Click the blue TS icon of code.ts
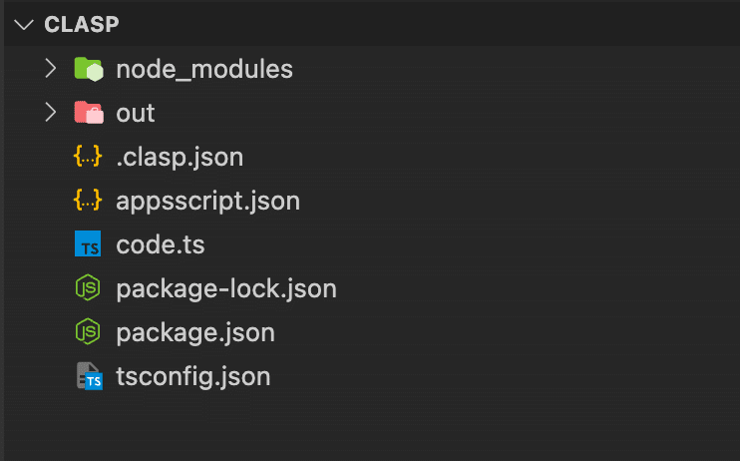The width and height of the screenshot is (740, 461). click(x=88, y=243)
